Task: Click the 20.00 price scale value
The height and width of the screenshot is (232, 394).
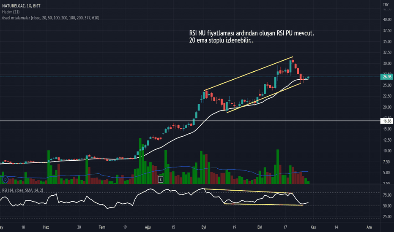Action: 387,107
